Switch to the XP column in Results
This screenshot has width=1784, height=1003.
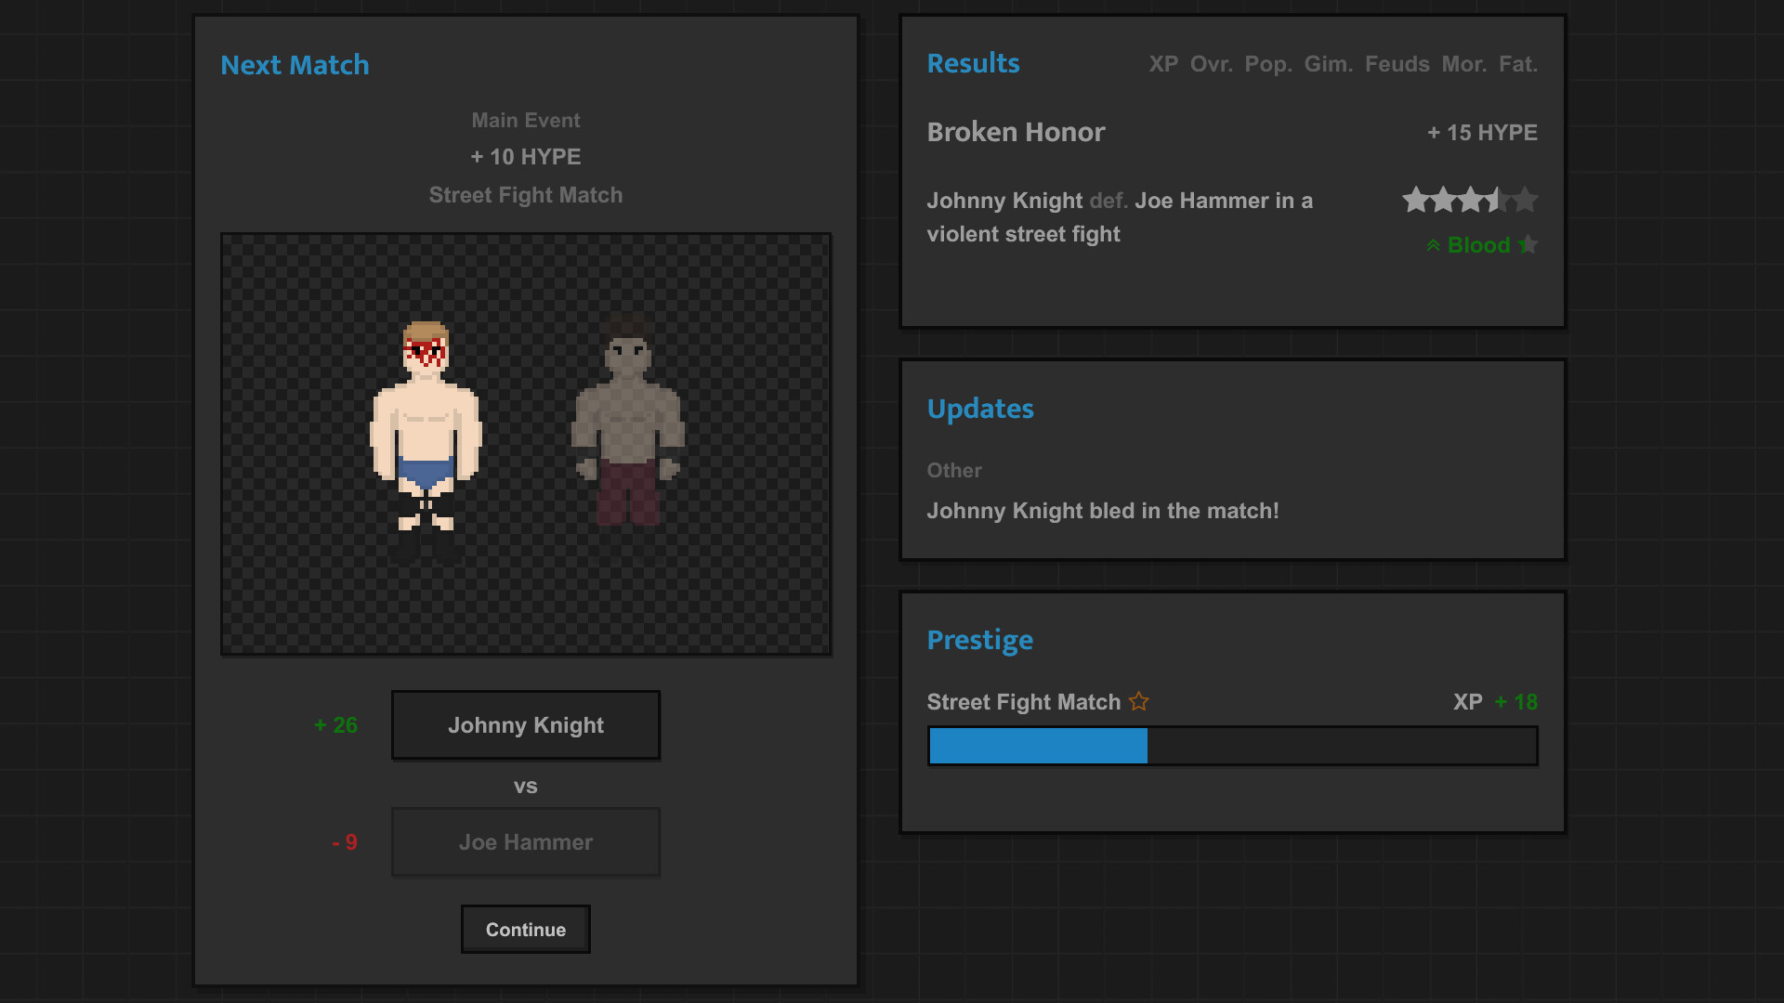pos(1163,64)
